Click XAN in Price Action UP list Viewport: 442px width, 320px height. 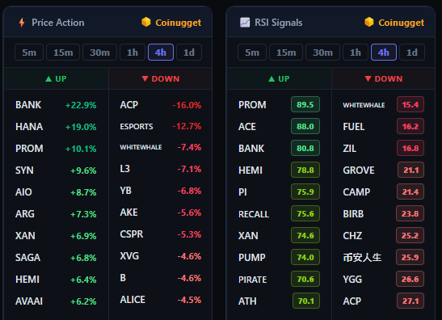pyautogui.click(x=25, y=236)
